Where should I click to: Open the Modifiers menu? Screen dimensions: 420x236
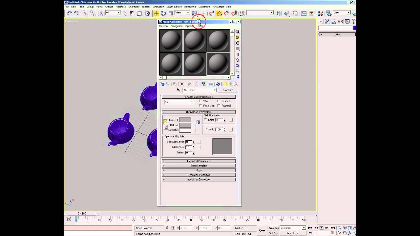120,7
